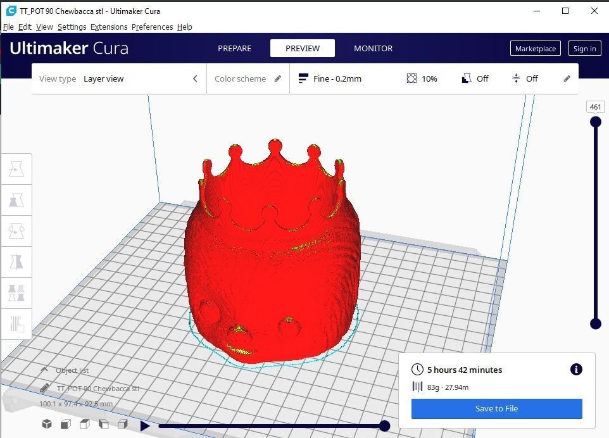Click the print time clock icon
Image resolution: width=609 pixels, height=438 pixels.
tap(417, 369)
